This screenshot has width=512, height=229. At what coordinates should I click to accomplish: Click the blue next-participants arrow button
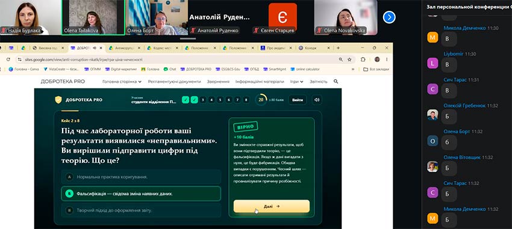tap(389, 17)
